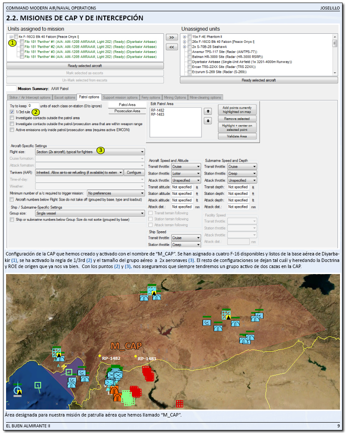Open the Flight size dropdown
346x433 pixels.
[x=90, y=152]
